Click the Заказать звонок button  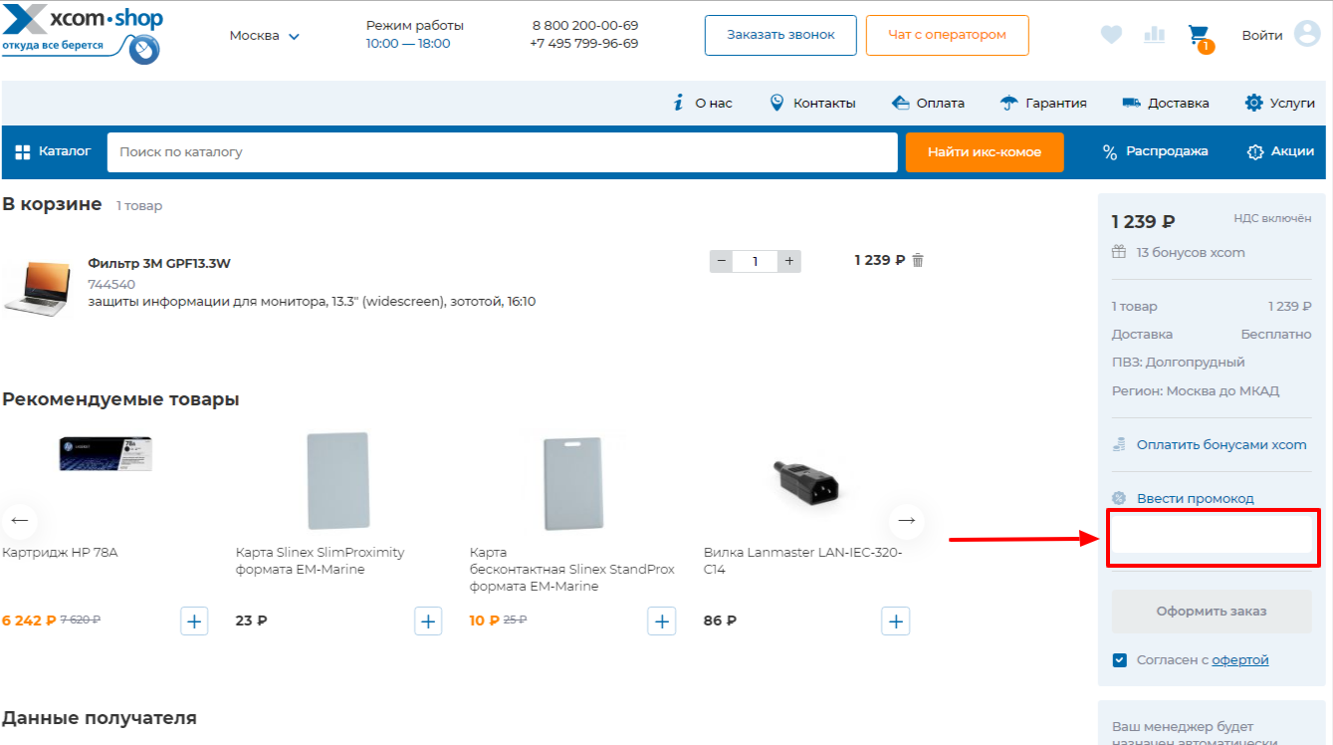[780, 35]
